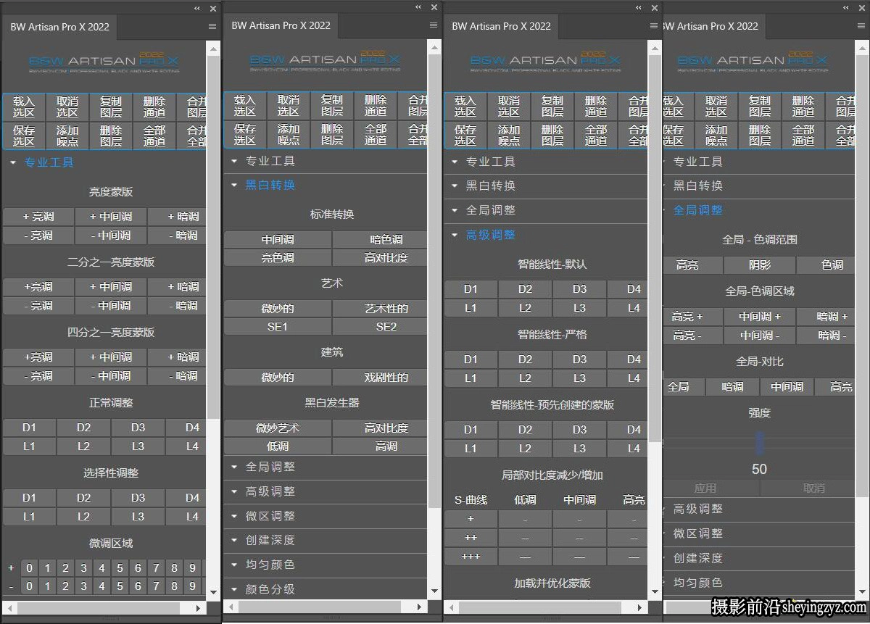
Task: Expand 微区调整 in the second panel
Action: click(325, 515)
